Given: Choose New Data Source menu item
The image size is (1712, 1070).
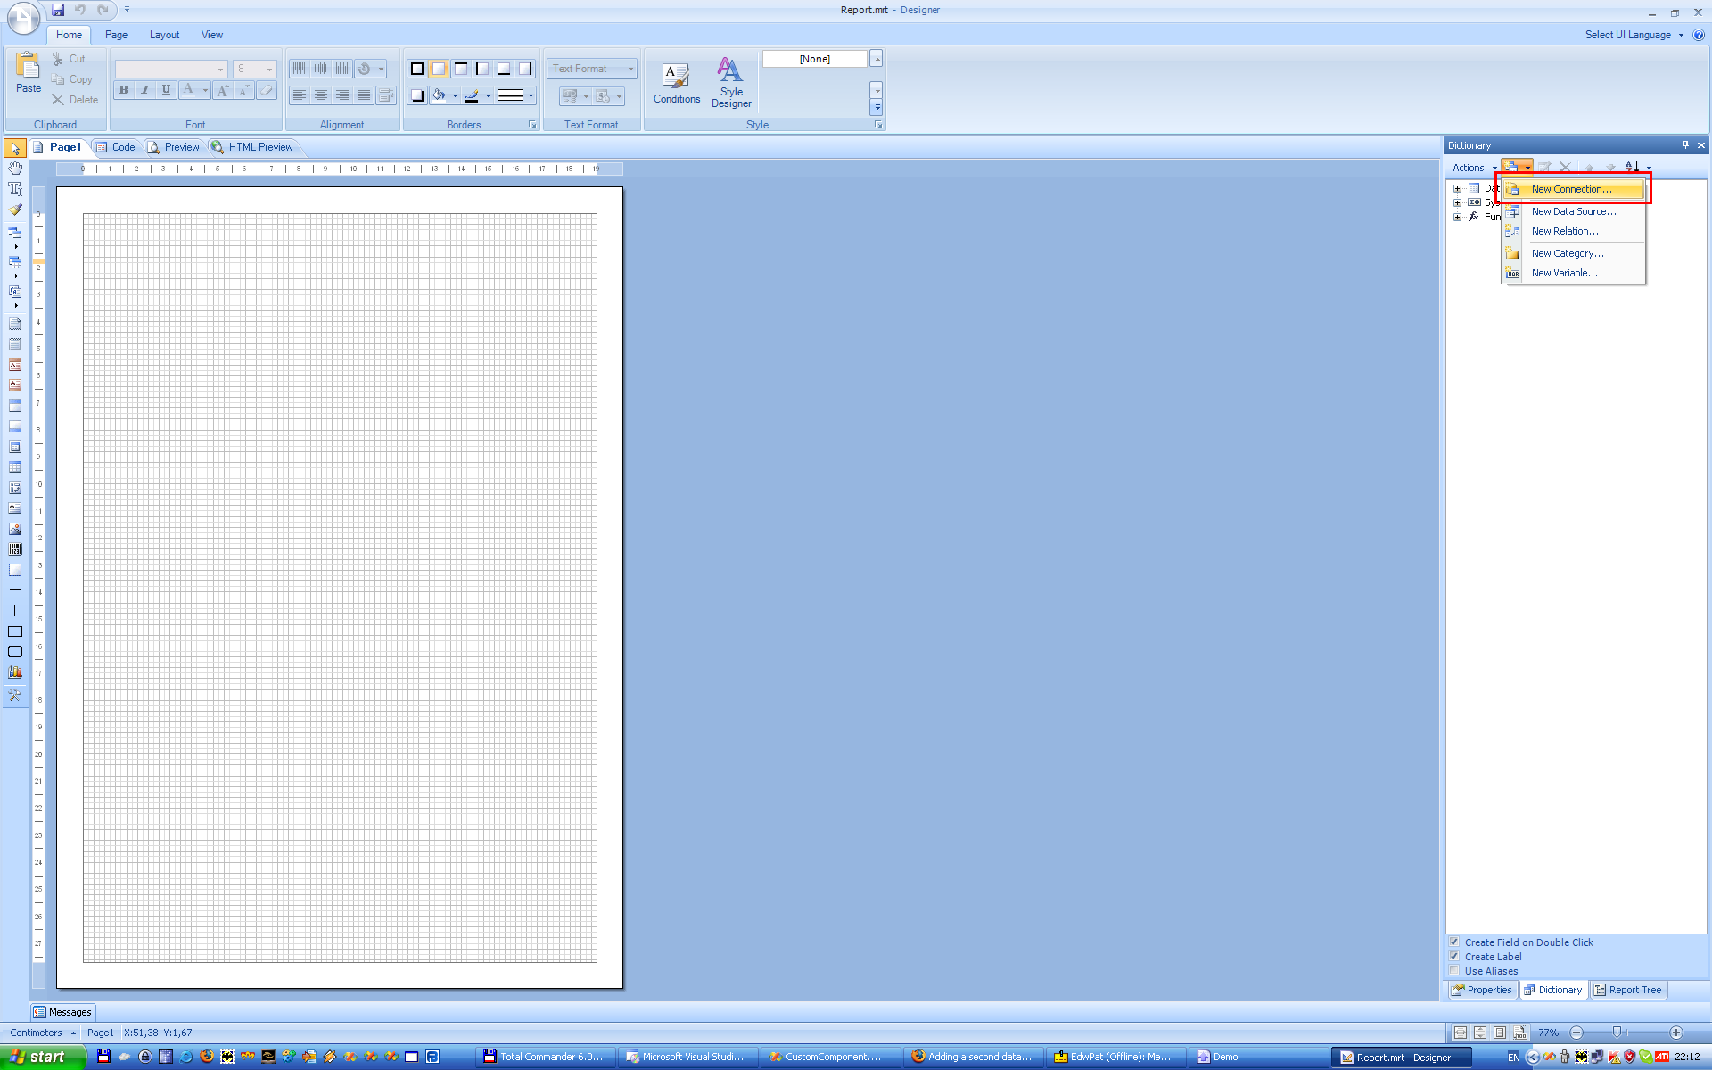Looking at the screenshot, I should [1573, 211].
